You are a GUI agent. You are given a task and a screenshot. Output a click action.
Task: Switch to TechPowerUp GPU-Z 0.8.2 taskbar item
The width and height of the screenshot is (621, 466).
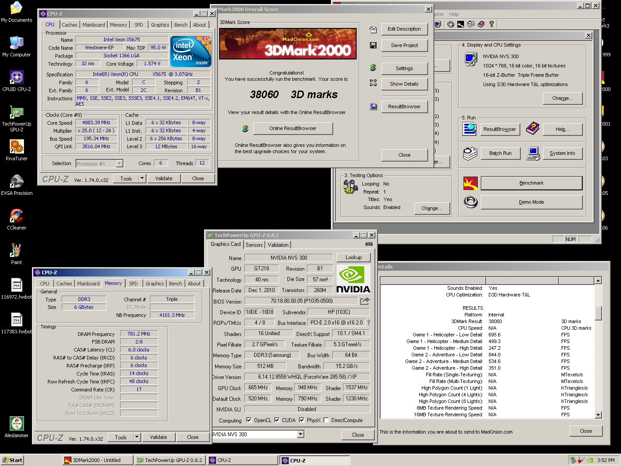pyautogui.click(x=169, y=460)
